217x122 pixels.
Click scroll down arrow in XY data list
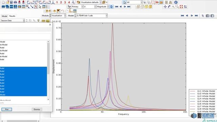(x=48, y=99)
